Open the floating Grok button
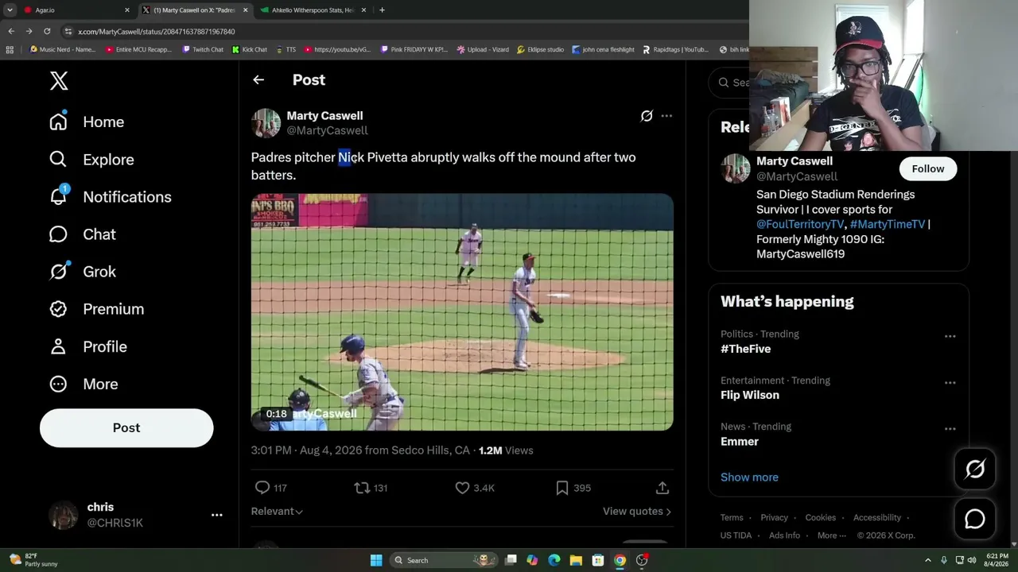The height and width of the screenshot is (572, 1018). (x=975, y=469)
